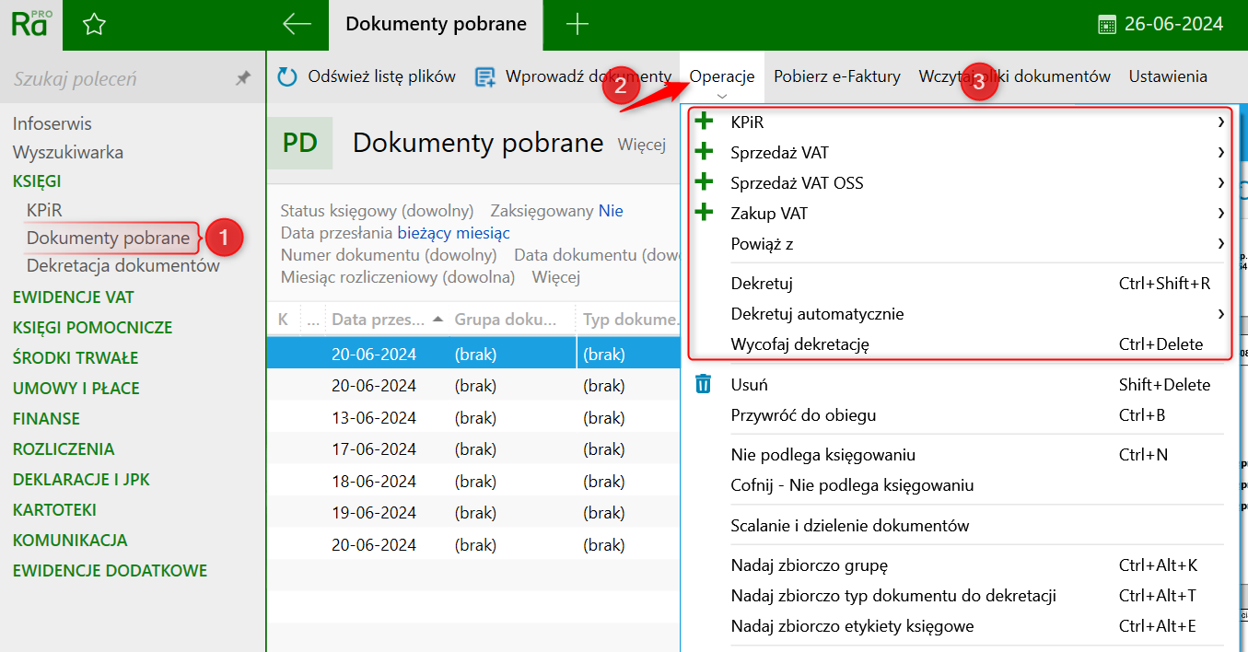Click the pin icon in search box
1248x652 pixels.
[x=243, y=79]
